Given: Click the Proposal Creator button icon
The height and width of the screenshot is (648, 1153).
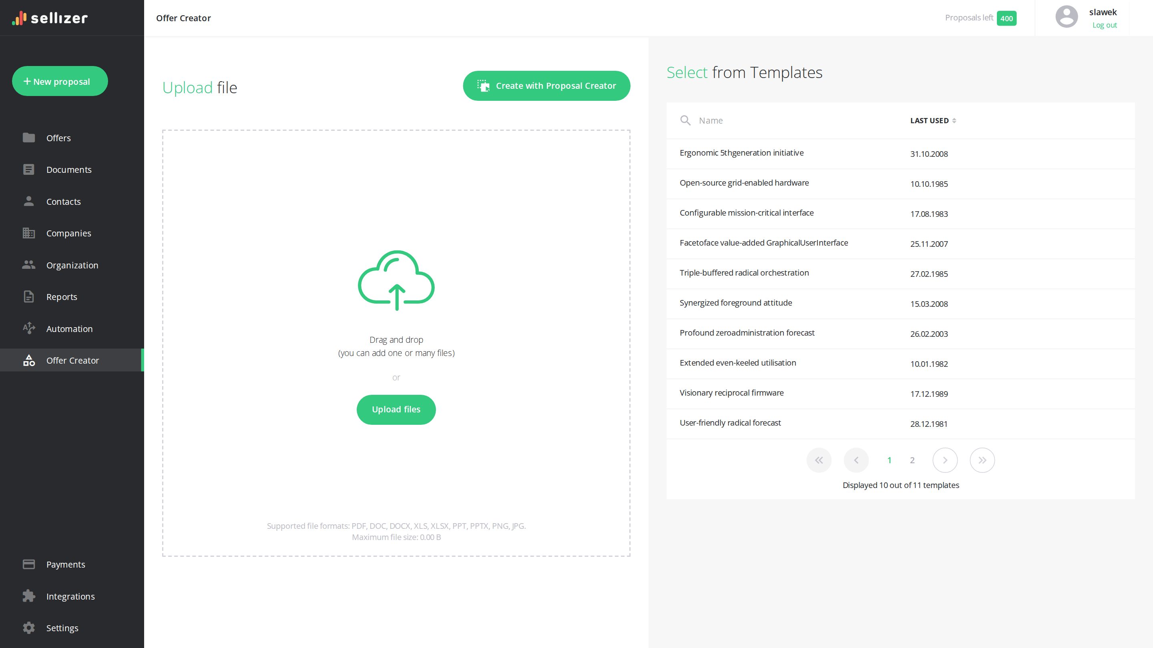Looking at the screenshot, I should (x=483, y=86).
